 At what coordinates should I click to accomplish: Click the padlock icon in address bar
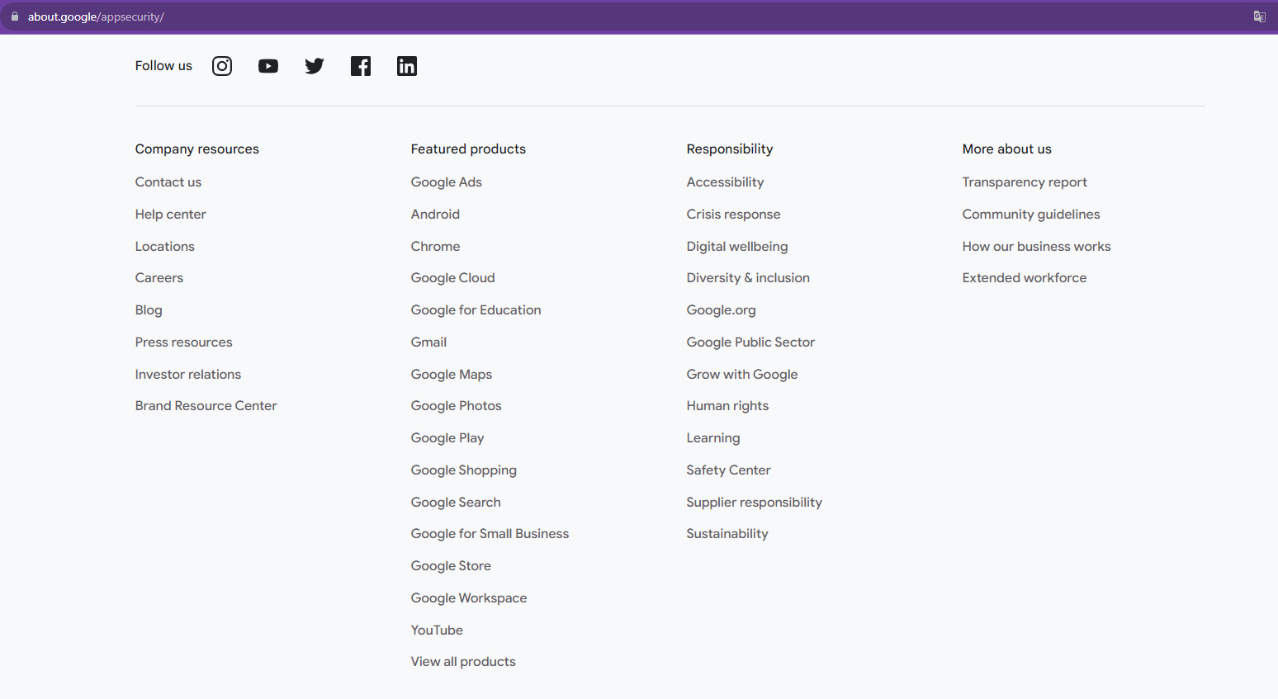pyautogui.click(x=15, y=17)
